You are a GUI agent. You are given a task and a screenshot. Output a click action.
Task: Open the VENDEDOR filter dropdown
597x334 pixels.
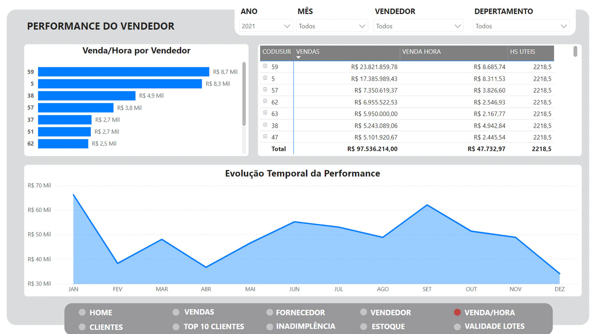click(x=418, y=26)
